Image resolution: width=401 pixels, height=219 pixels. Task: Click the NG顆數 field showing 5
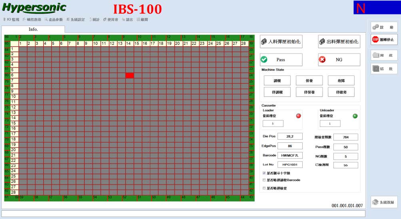coord(346,156)
